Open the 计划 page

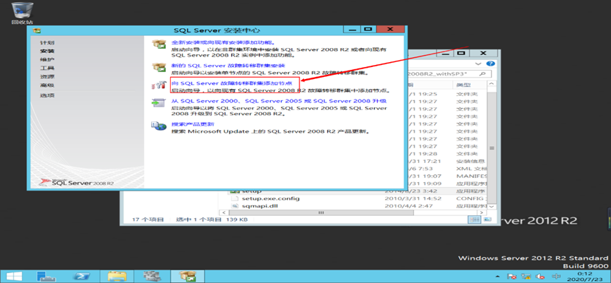click(x=47, y=42)
